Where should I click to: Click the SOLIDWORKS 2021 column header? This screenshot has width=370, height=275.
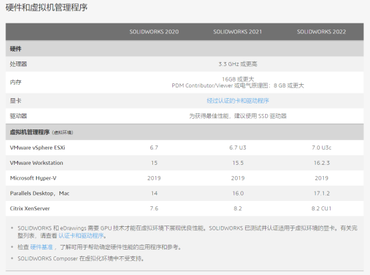[238, 31]
